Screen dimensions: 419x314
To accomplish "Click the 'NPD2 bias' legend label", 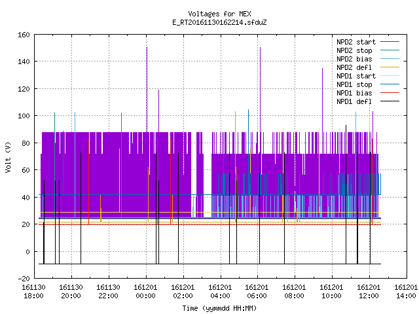I will pyautogui.click(x=354, y=59).
